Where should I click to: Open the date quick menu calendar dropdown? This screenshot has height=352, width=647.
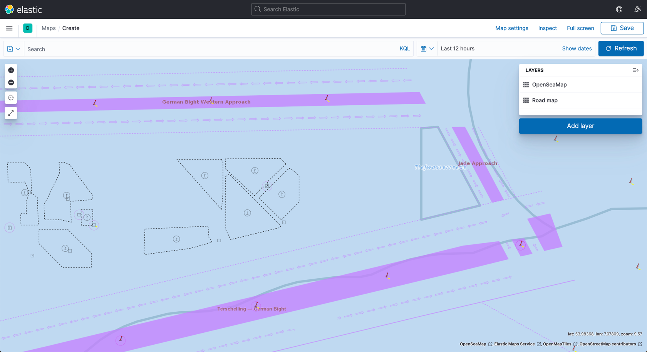(427, 49)
